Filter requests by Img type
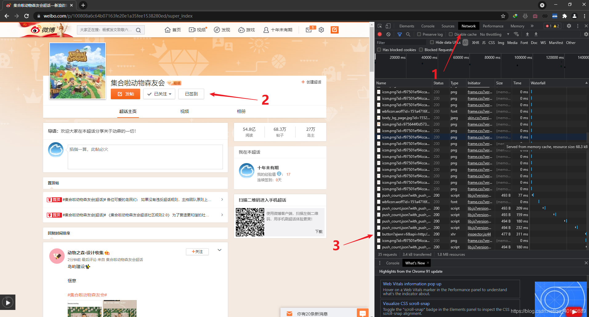This screenshot has width=589, height=317. pos(501,43)
